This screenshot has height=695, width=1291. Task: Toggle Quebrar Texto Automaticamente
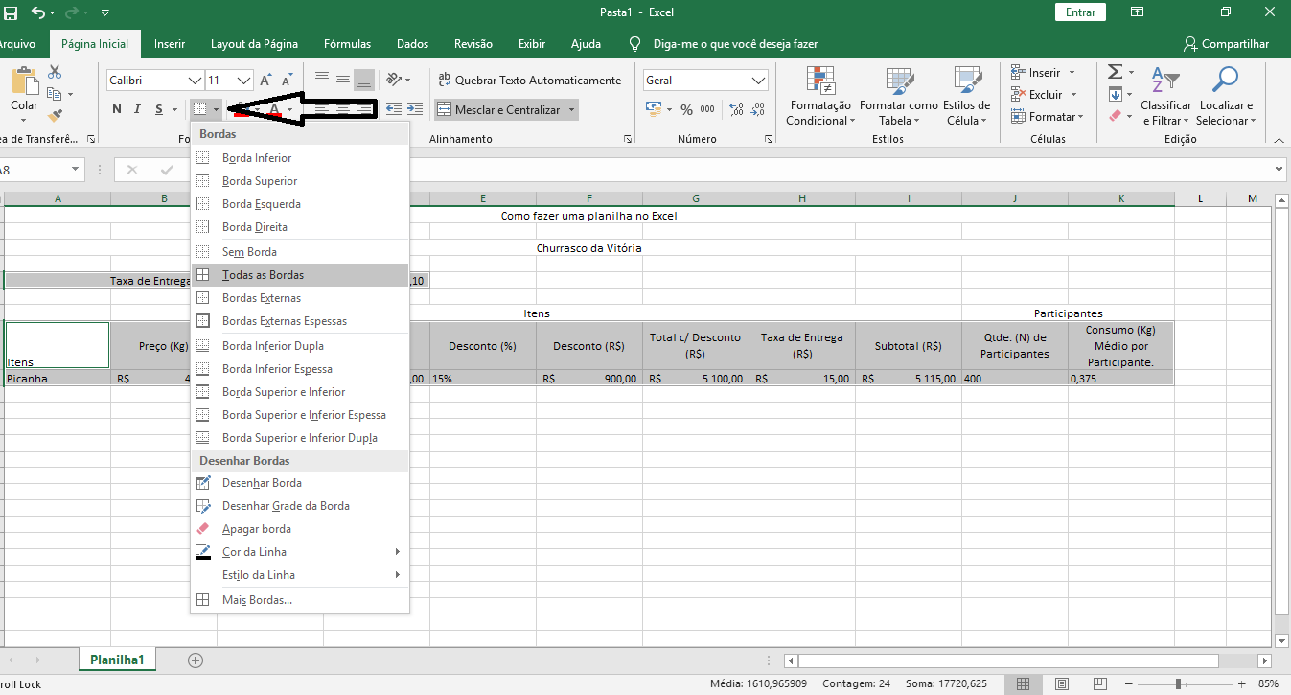tap(529, 81)
